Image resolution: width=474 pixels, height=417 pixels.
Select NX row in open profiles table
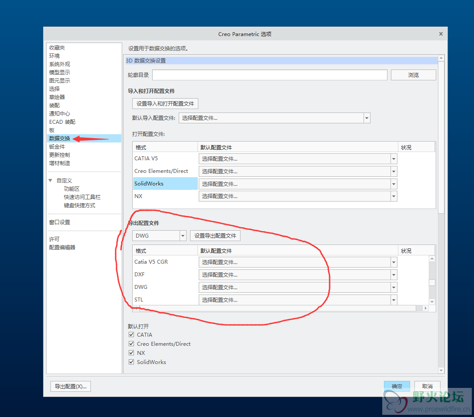tap(165, 196)
